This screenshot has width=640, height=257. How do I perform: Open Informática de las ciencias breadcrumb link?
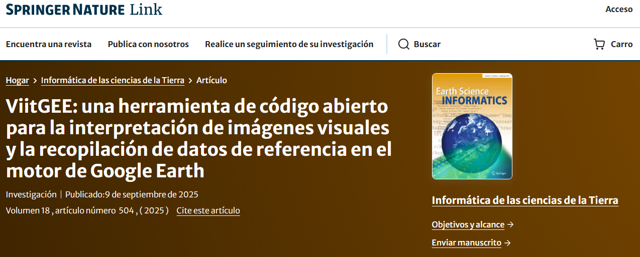(x=113, y=80)
